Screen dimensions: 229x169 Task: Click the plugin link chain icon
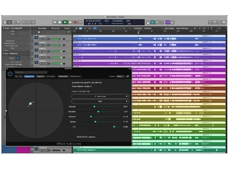[128, 76]
